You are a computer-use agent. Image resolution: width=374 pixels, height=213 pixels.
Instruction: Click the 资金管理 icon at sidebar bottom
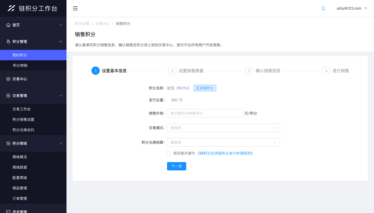[x=9, y=211]
